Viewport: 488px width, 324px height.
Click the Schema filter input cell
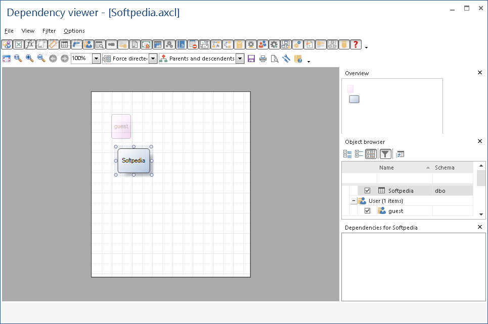(x=453, y=178)
